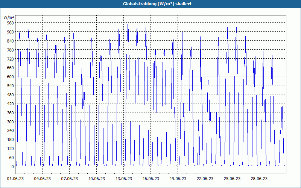Viewport: 301px width, 188px height.
Task: Click the 60 y-axis value
Action: click(x=11, y=158)
